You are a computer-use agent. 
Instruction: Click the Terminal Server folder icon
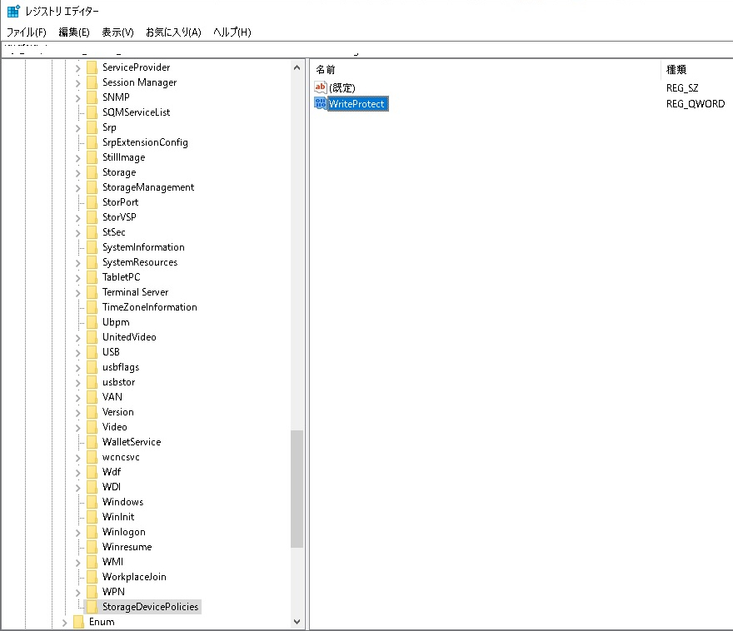coord(92,291)
